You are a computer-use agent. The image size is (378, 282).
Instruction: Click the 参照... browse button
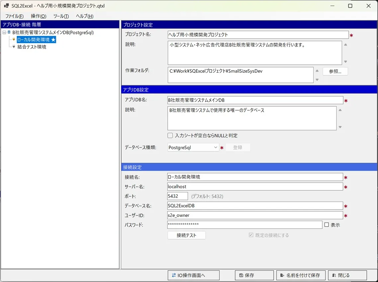click(x=335, y=71)
